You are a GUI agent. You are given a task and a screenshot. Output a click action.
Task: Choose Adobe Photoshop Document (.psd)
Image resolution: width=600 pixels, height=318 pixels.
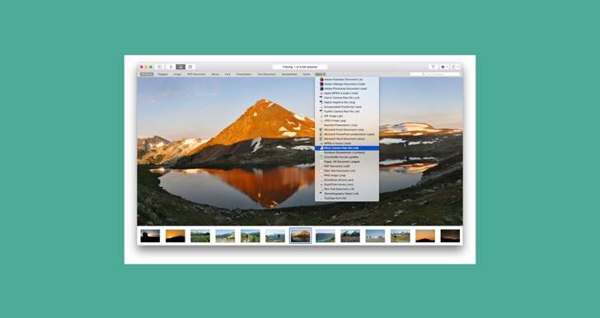click(x=347, y=89)
